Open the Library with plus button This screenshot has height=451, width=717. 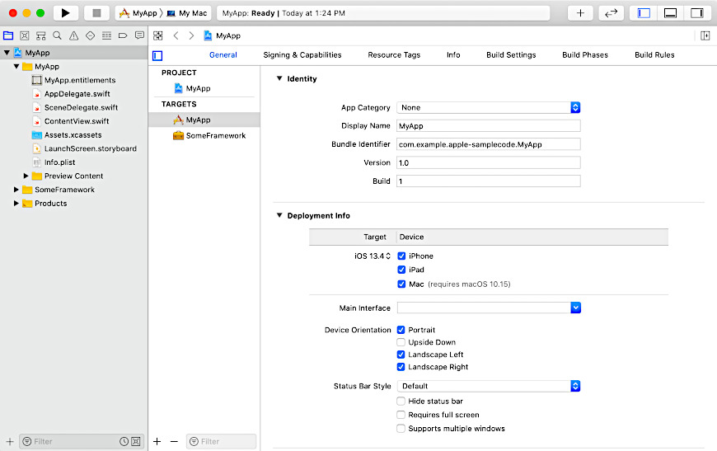tap(580, 13)
